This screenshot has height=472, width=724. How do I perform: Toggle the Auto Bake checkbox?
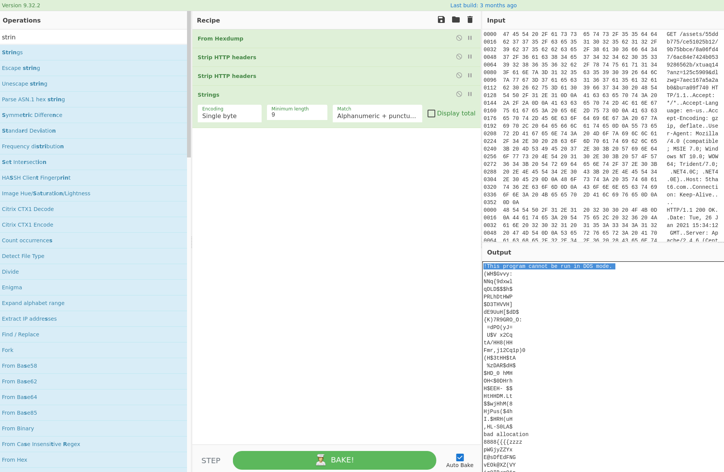pyautogui.click(x=460, y=457)
